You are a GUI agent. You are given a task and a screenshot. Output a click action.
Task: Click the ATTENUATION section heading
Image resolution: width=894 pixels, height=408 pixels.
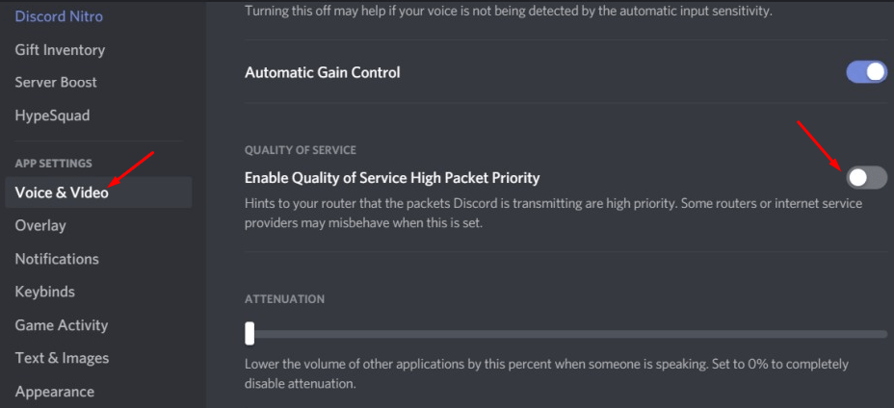point(284,299)
